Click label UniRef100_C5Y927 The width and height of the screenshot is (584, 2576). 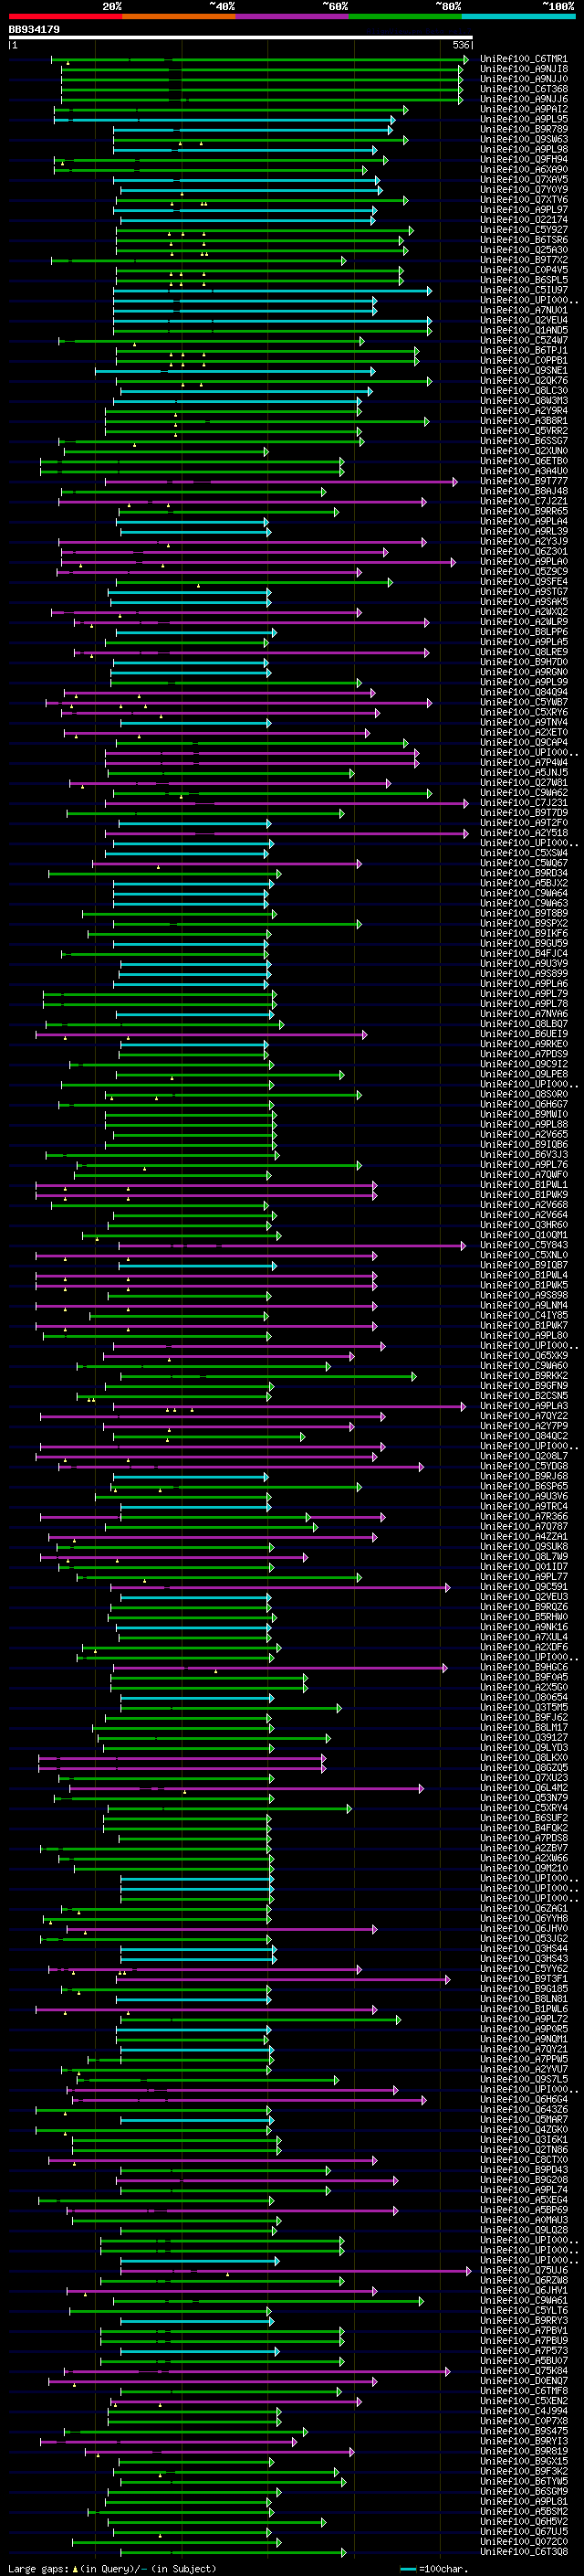point(524,229)
